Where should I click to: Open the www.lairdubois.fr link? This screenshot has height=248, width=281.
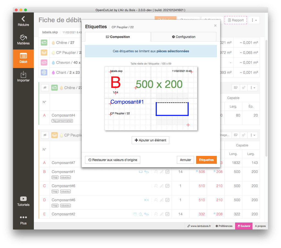click(199, 226)
